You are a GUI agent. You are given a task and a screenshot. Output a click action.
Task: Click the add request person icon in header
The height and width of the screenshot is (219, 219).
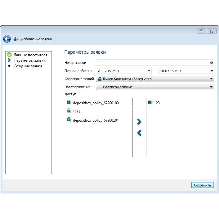[x=16, y=39]
